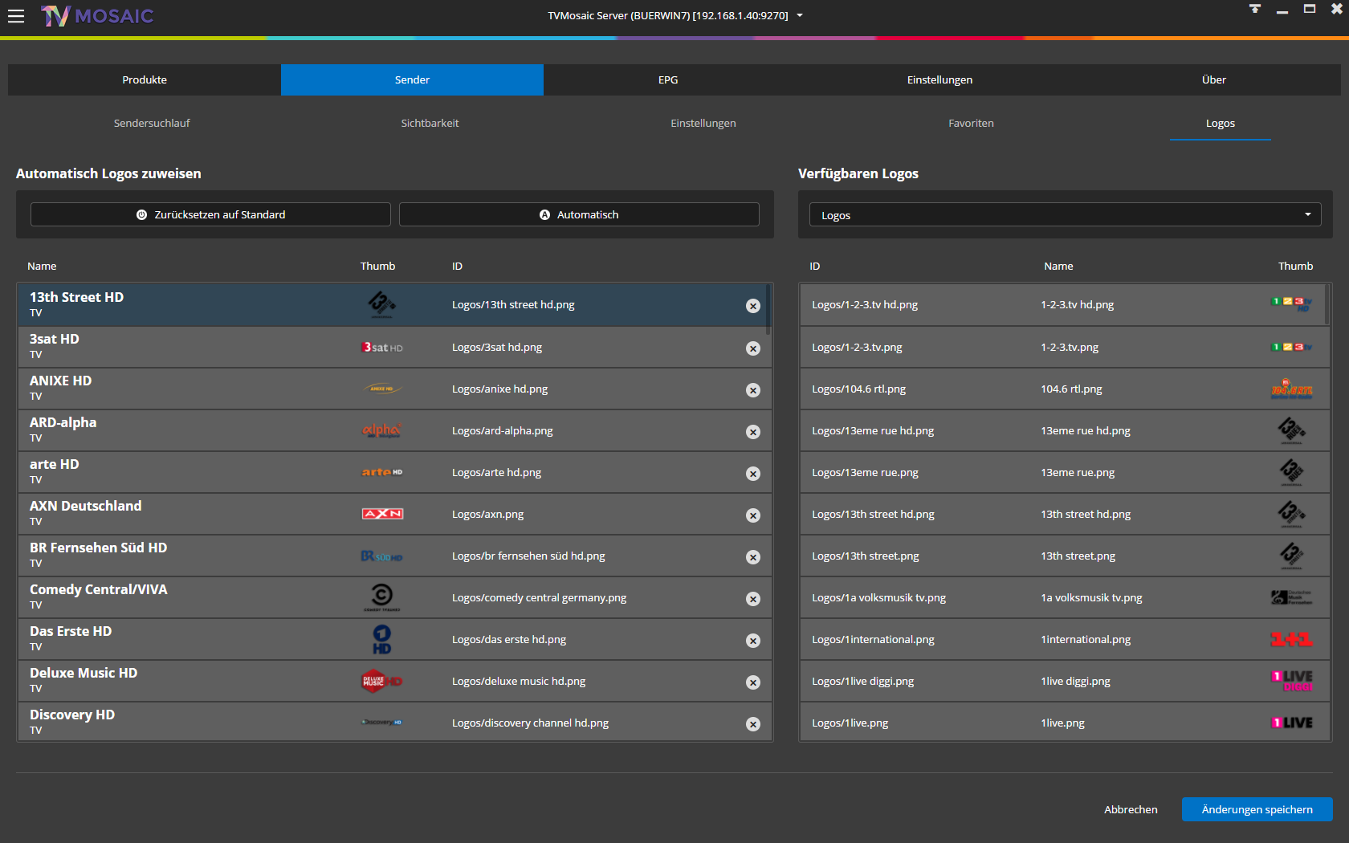Click 13th street hd.png name cell

point(1086,514)
